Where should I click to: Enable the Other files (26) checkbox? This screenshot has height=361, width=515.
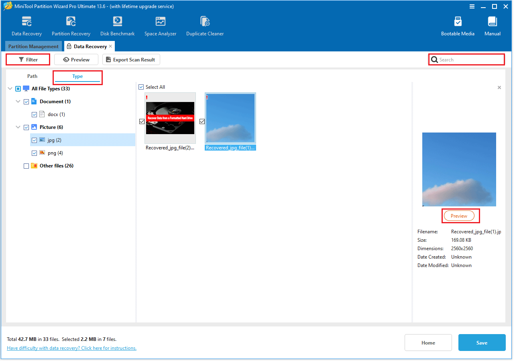point(26,166)
